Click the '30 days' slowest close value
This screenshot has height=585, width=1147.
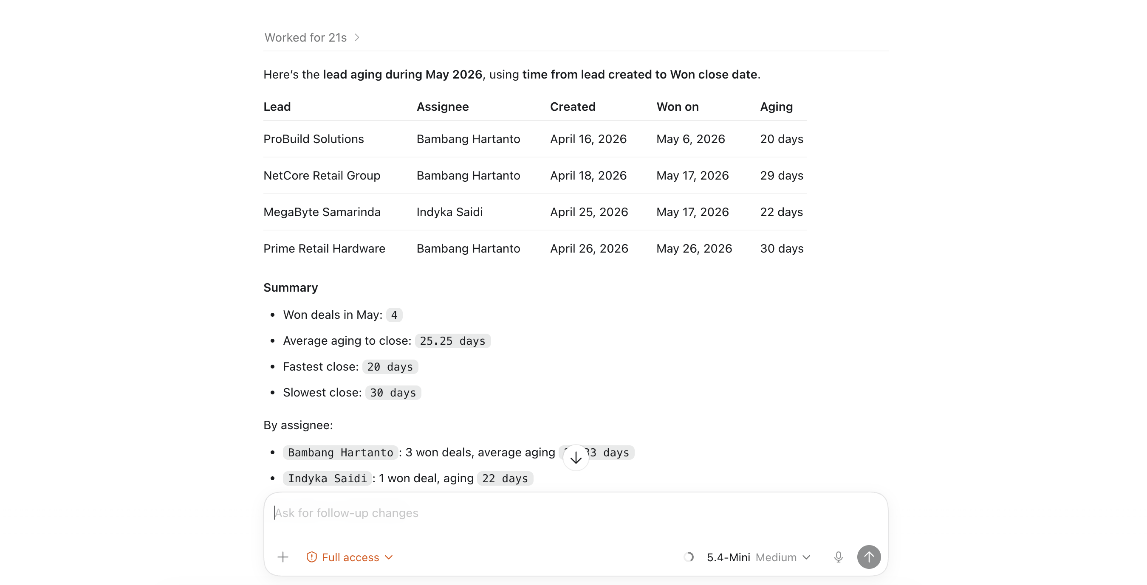pyautogui.click(x=393, y=392)
